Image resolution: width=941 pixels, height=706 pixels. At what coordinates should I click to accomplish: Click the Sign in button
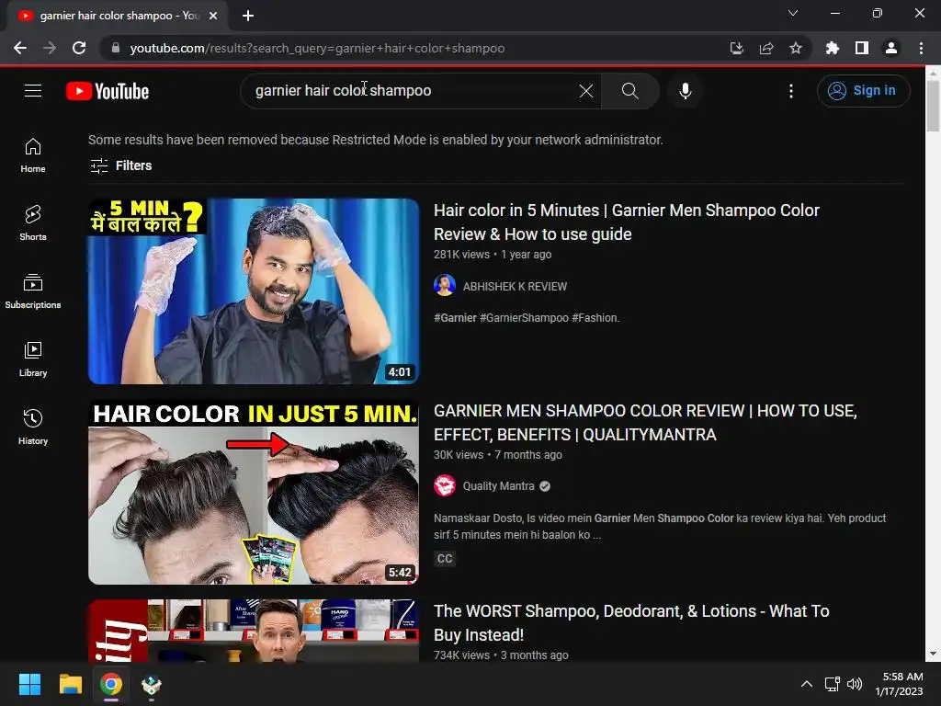coord(863,91)
